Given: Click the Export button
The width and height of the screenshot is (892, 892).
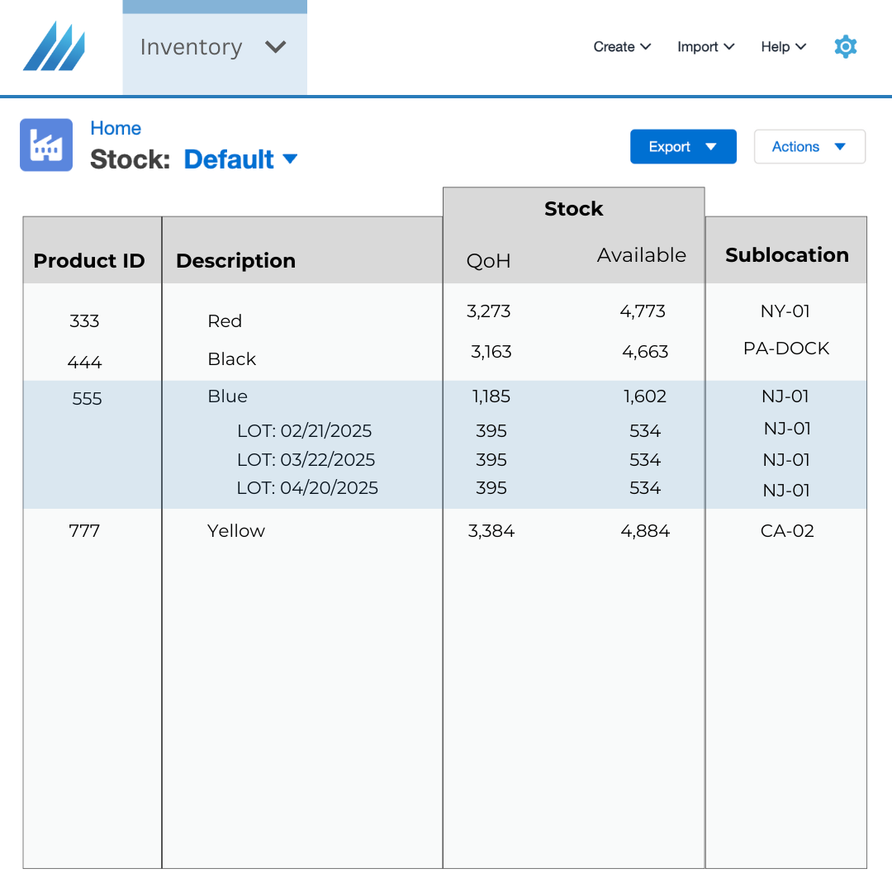Looking at the screenshot, I should (x=682, y=147).
